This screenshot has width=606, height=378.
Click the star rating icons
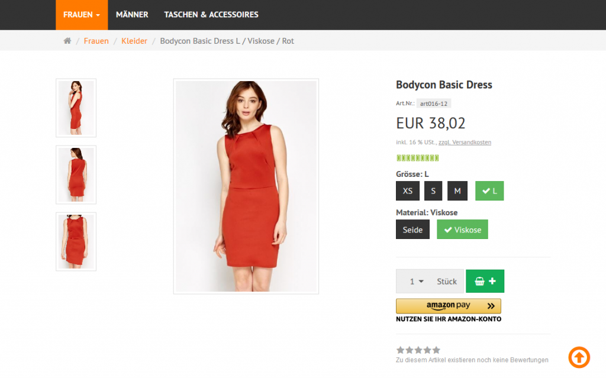(x=418, y=350)
